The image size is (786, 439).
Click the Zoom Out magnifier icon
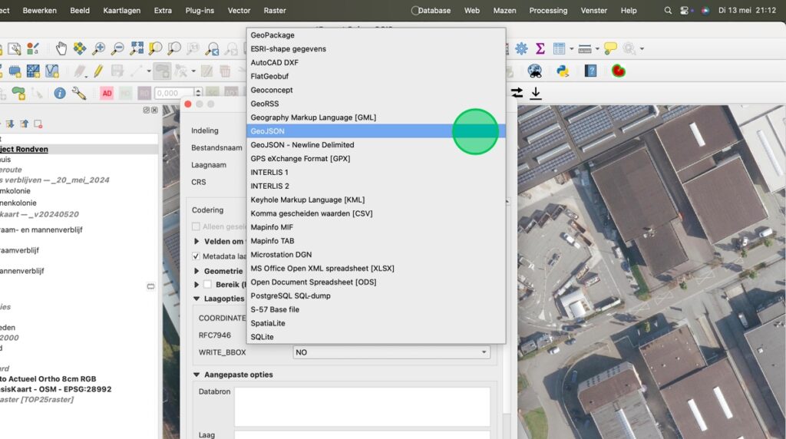(117, 49)
